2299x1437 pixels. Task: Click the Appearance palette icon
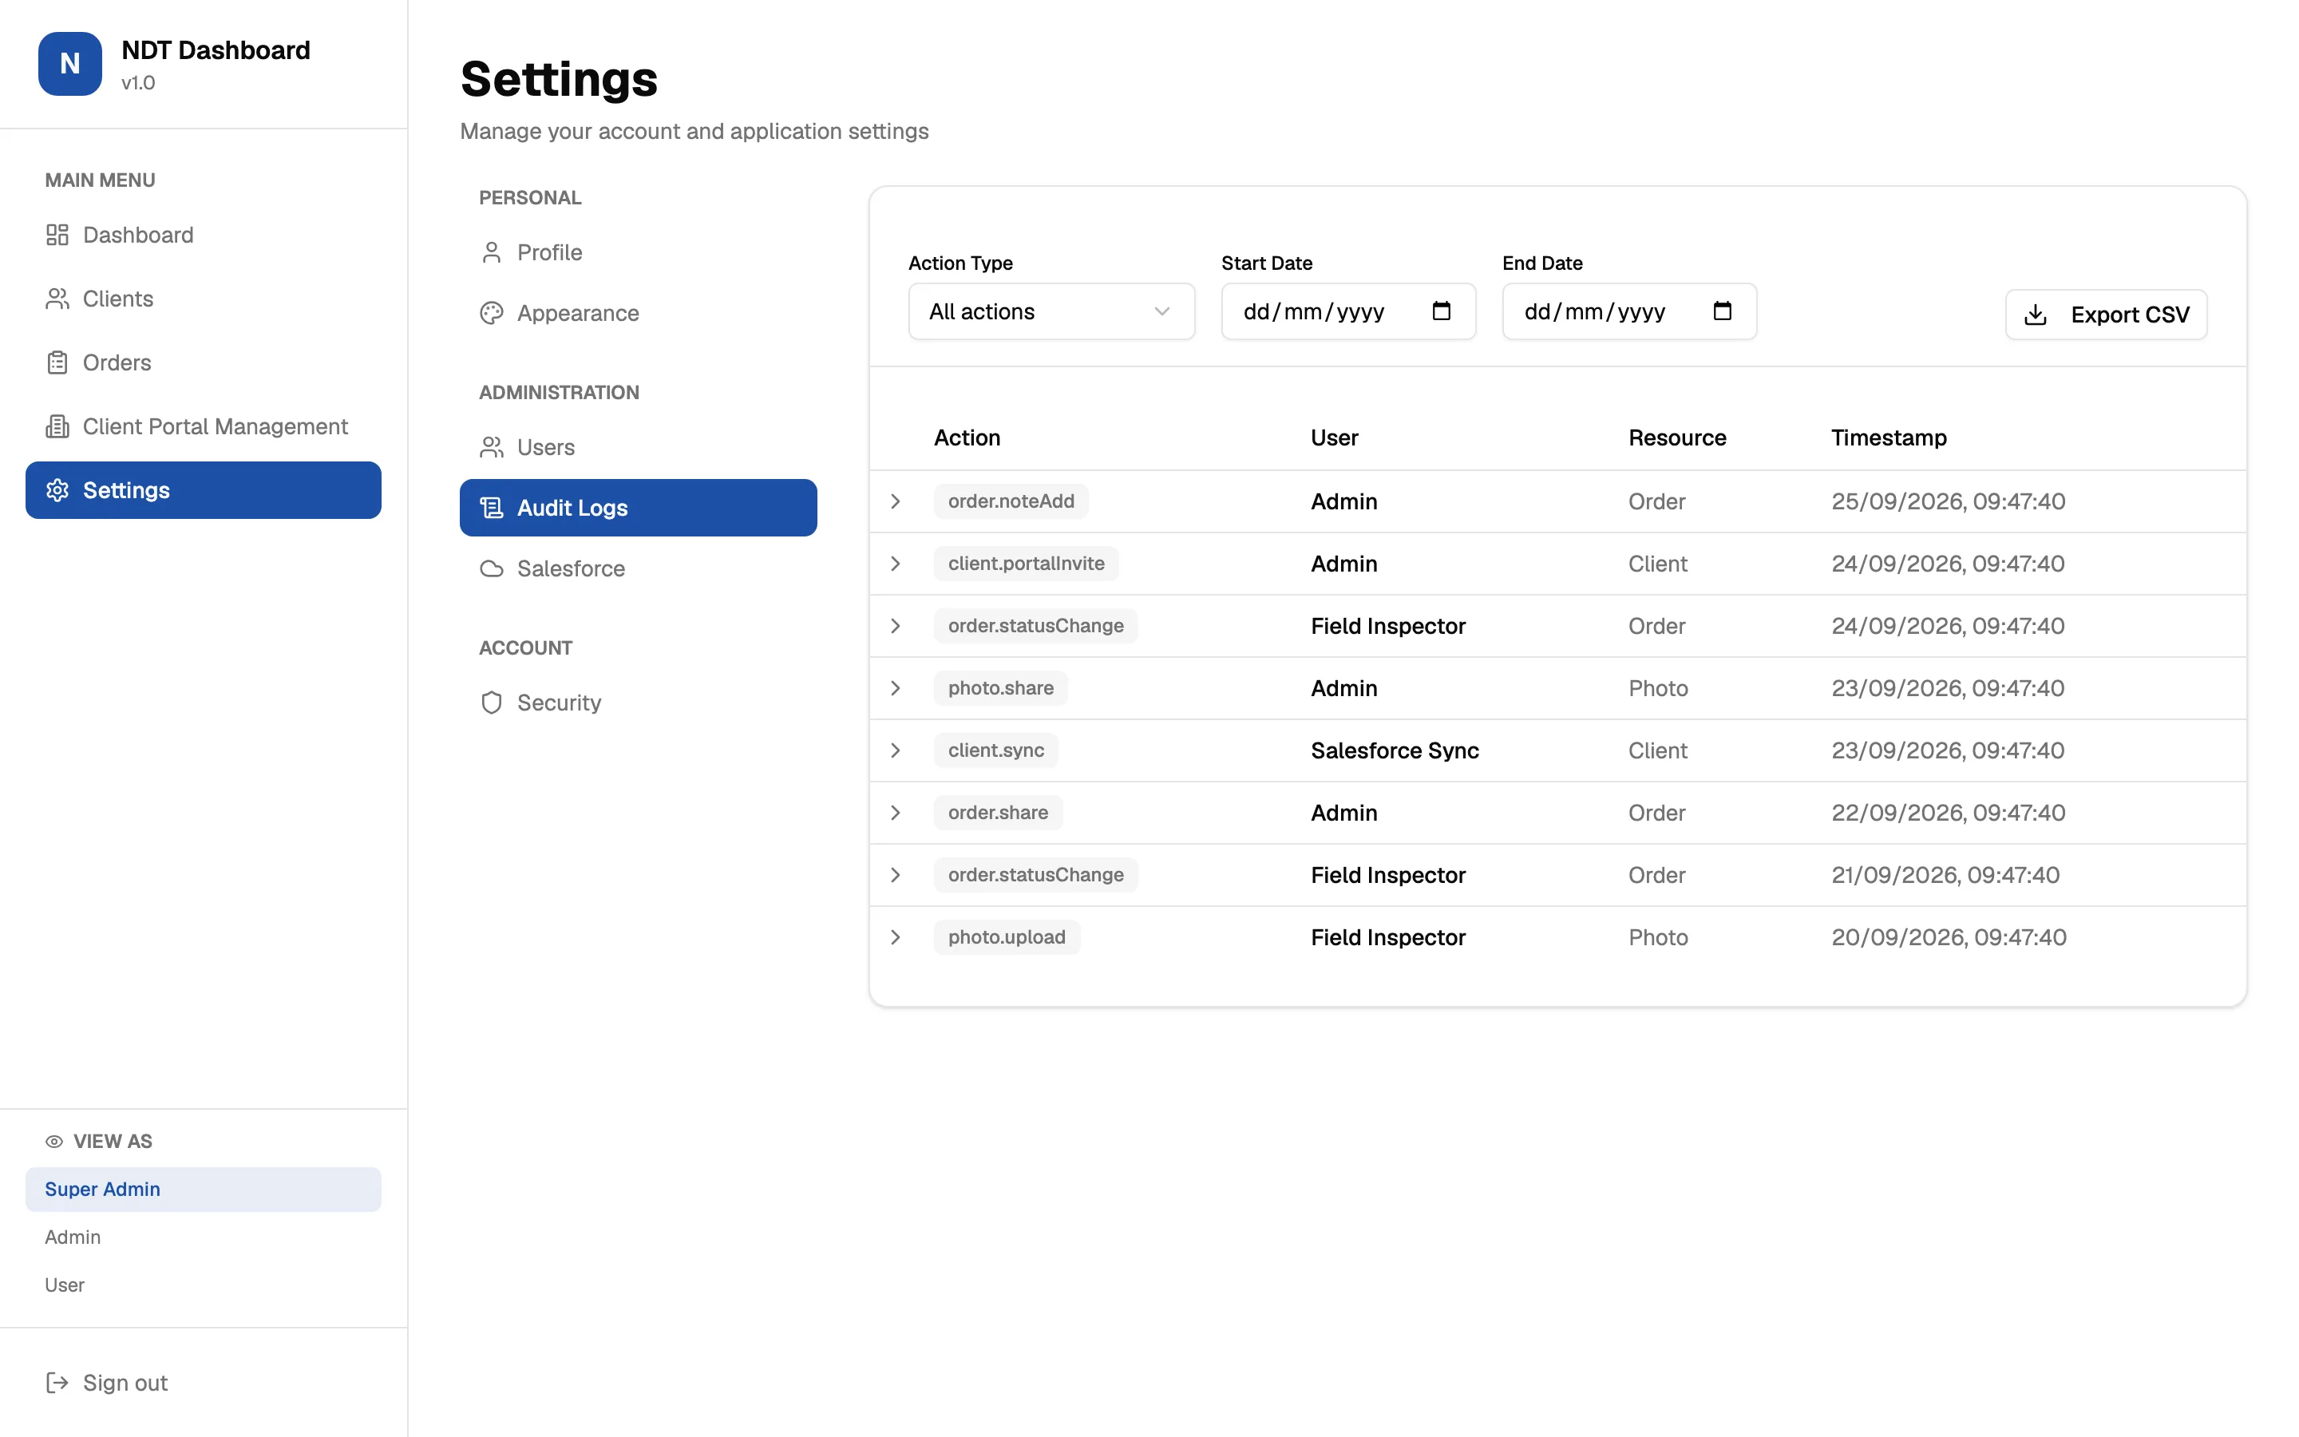click(491, 314)
